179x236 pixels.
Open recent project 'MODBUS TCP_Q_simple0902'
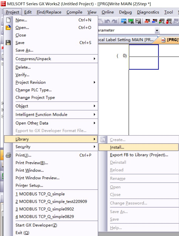[x=51, y=209]
